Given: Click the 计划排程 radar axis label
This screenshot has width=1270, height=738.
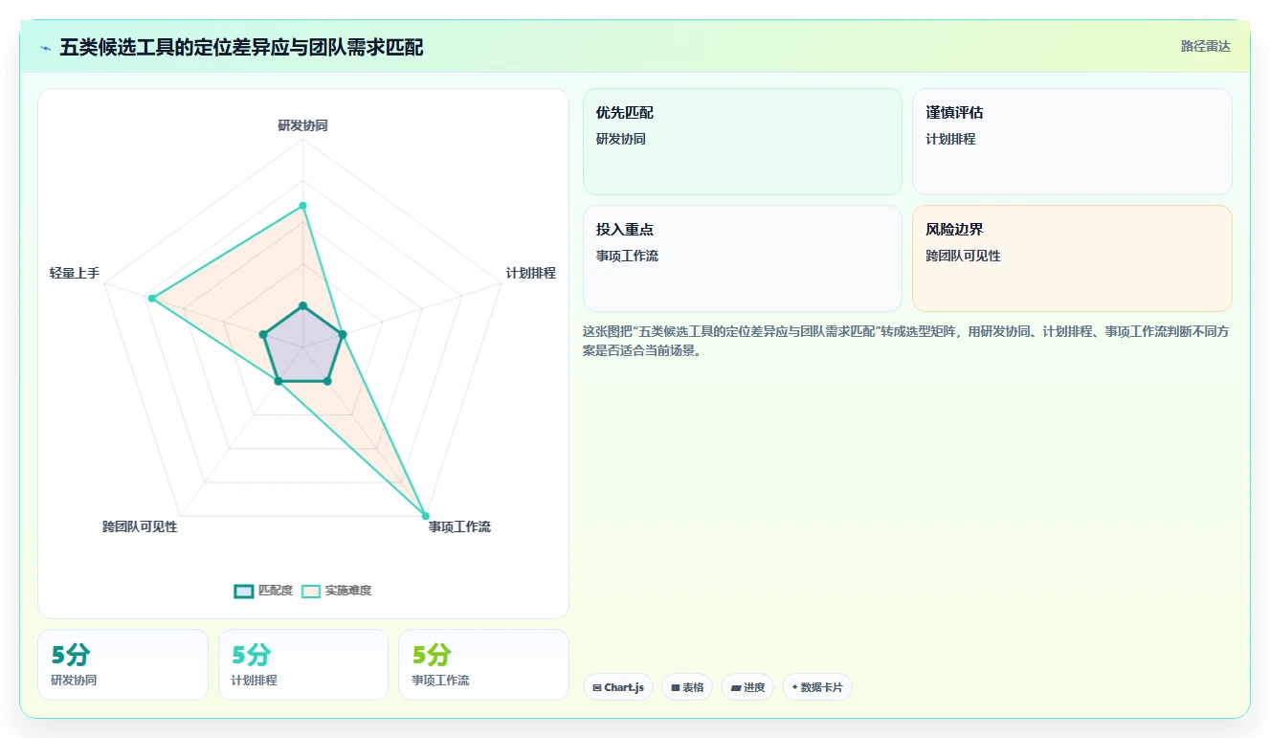Looking at the screenshot, I should tap(531, 273).
